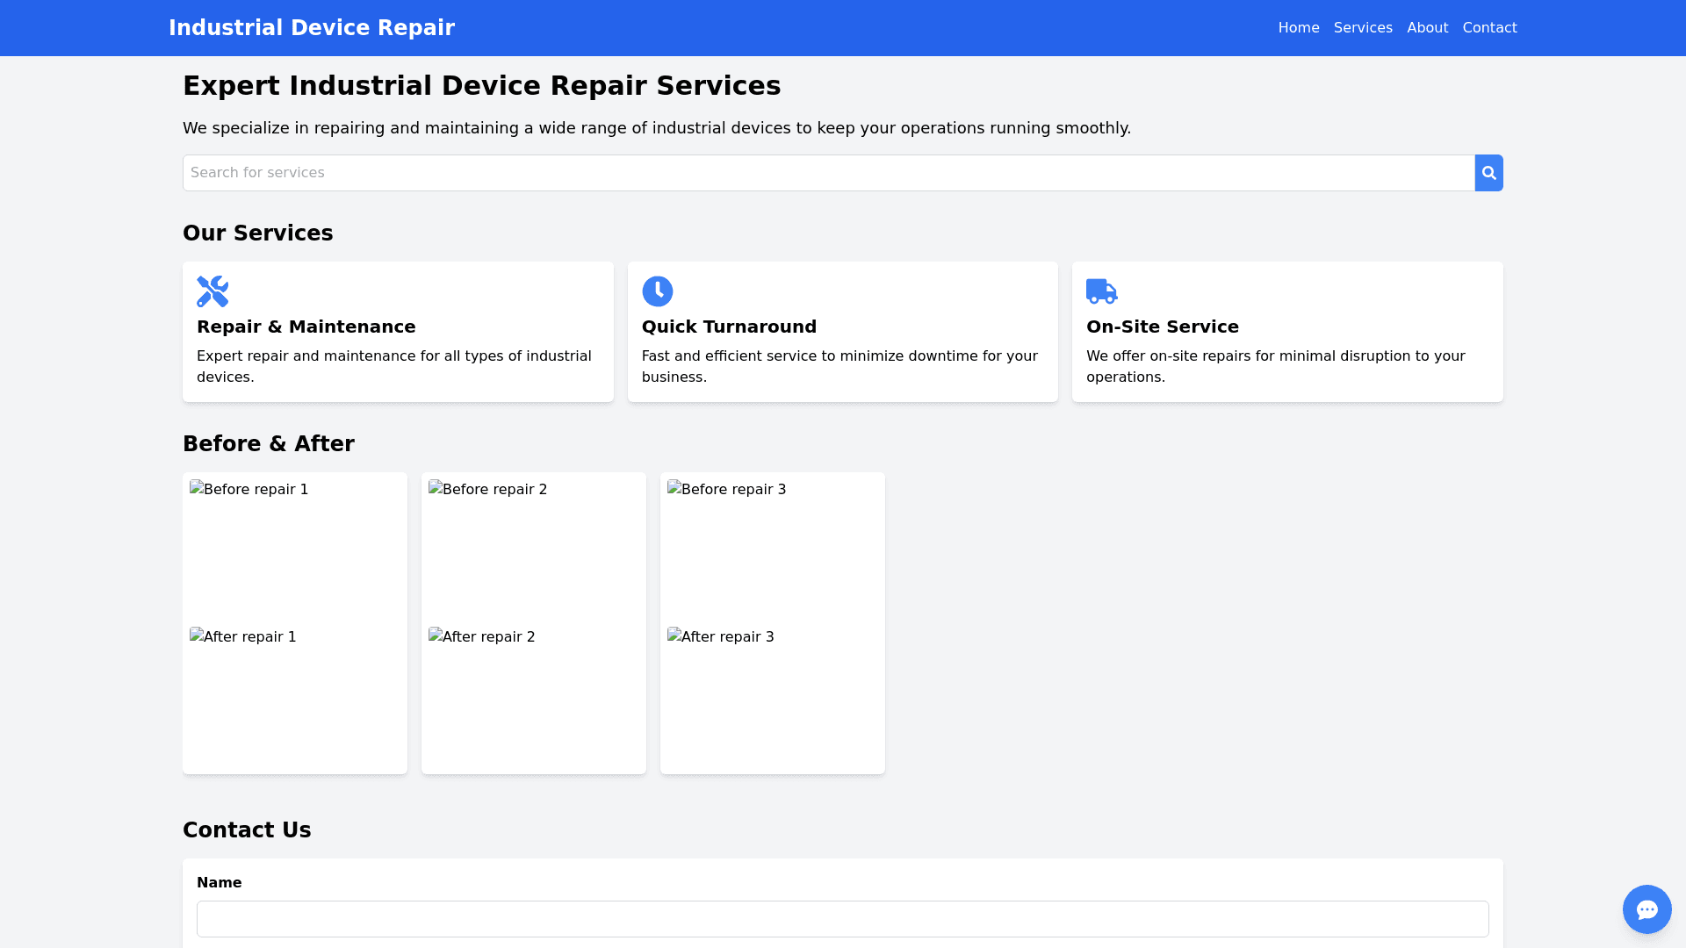1686x948 pixels.
Task: Go to the Services nav link
Action: click(x=1362, y=28)
